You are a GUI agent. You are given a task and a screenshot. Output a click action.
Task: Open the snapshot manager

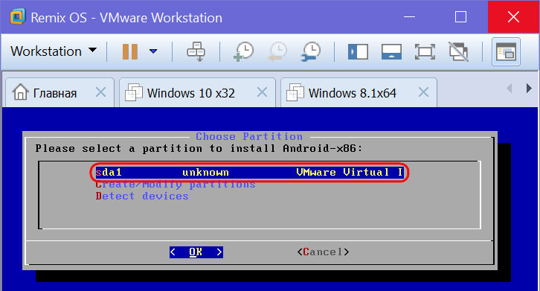310,51
